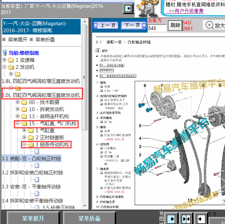Click the tree panel vertical scrollbar thumb
This screenshot has width=225, height=224.
pyautogui.click(x=85, y=77)
